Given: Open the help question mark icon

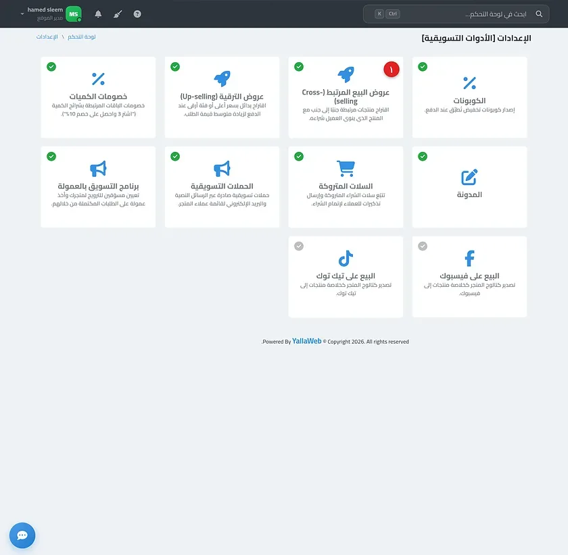Looking at the screenshot, I should [x=137, y=14].
